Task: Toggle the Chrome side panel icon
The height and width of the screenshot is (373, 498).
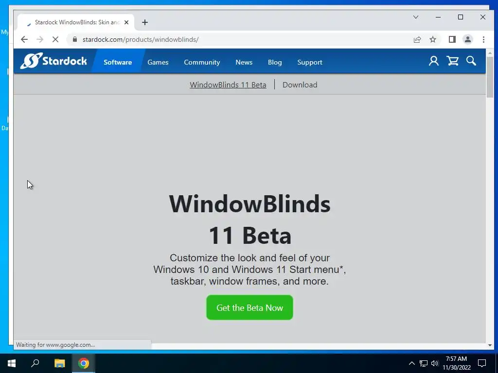Action: pyautogui.click(x=452, y=39)
